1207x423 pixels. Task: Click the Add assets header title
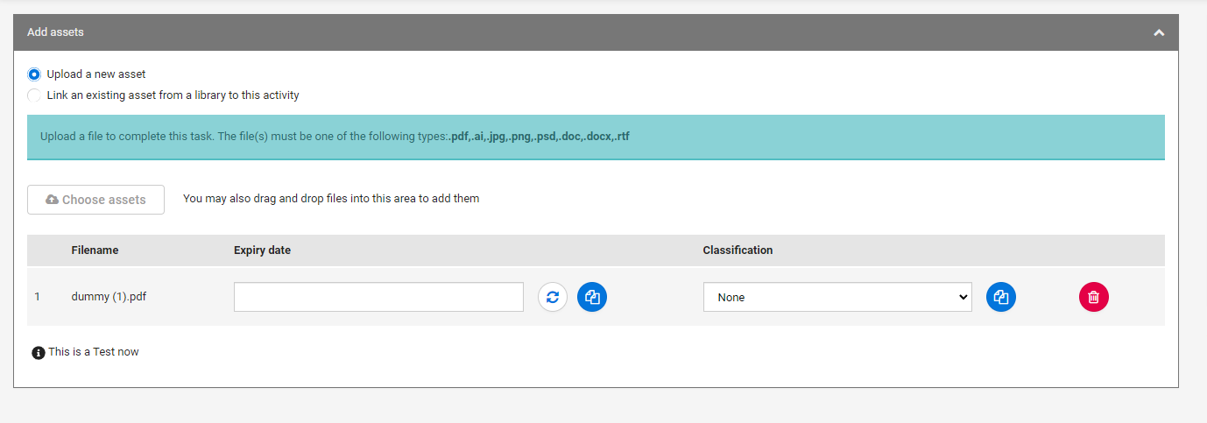(x=55, y=32)
